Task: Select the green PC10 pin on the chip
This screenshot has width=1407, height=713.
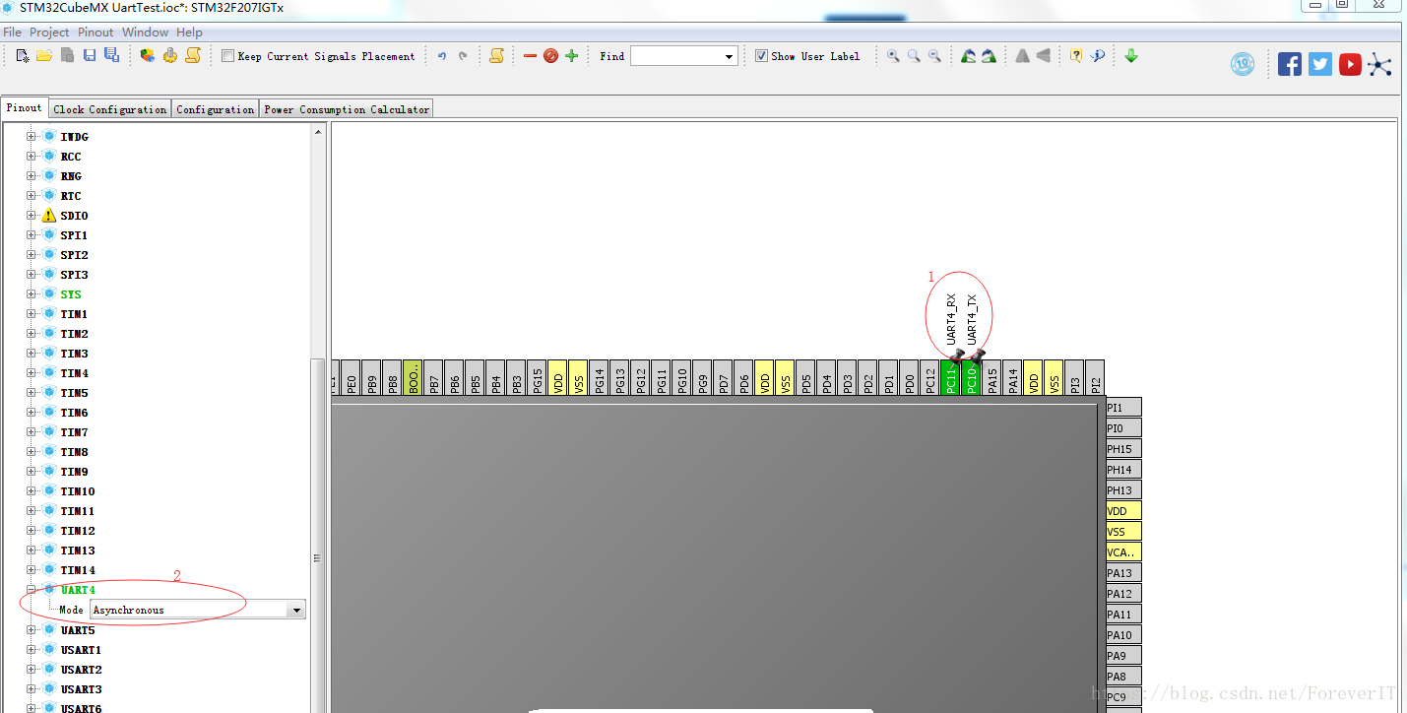Action: coord(971,378)
